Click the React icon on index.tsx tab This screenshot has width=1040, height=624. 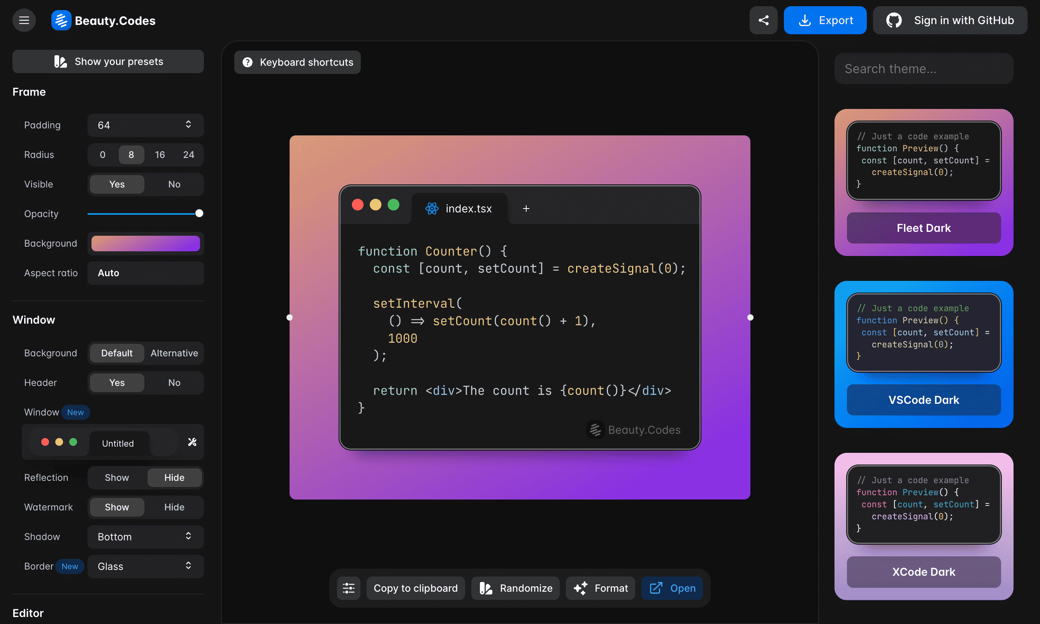432,209
